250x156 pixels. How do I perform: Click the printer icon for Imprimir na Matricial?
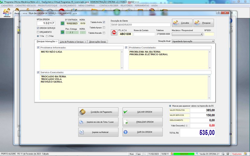point(82,132)
